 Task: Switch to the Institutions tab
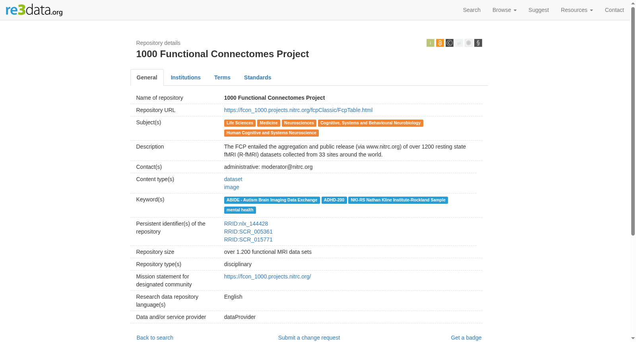[186, 77]
